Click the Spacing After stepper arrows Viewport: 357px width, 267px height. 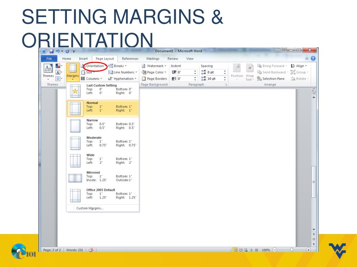[225, 79]
